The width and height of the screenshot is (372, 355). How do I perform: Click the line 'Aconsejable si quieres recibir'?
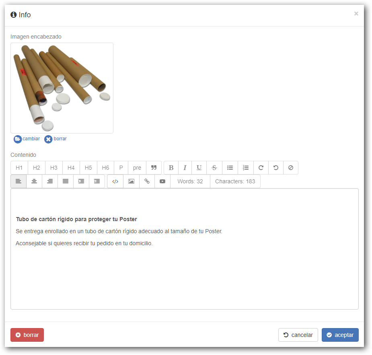coord(84,243)
